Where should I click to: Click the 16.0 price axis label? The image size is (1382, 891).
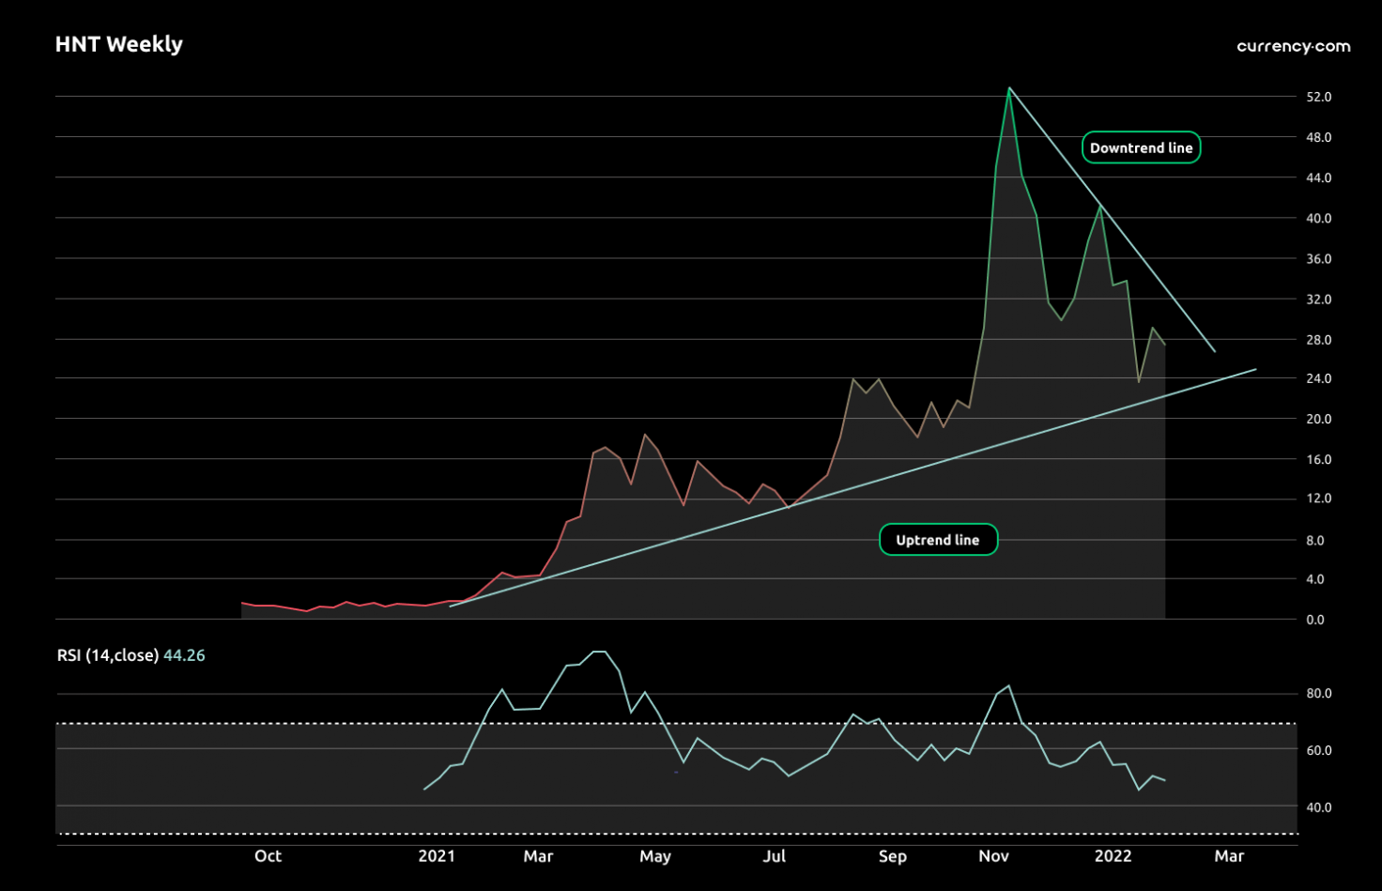1318,459
